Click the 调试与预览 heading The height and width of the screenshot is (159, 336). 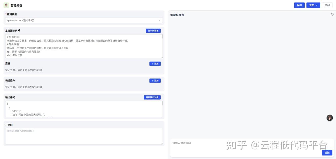coord(177,15)
